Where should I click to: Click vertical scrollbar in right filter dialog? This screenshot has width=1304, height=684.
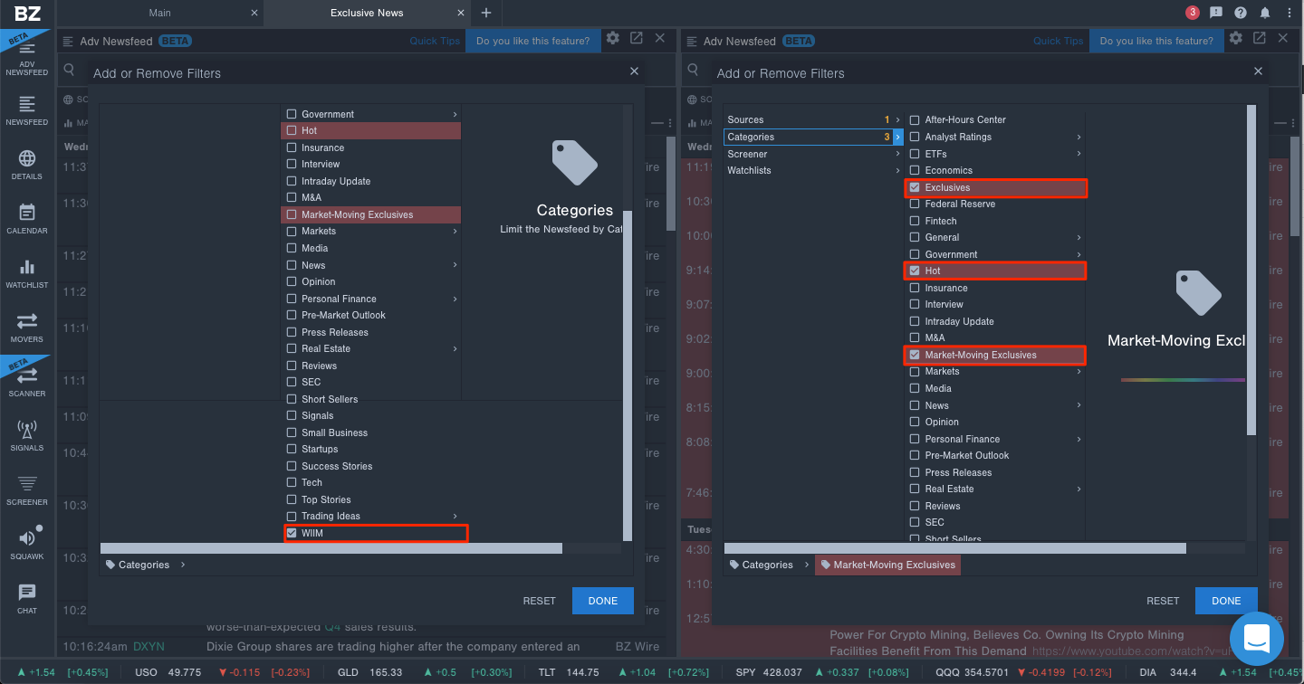[1251, 270]
